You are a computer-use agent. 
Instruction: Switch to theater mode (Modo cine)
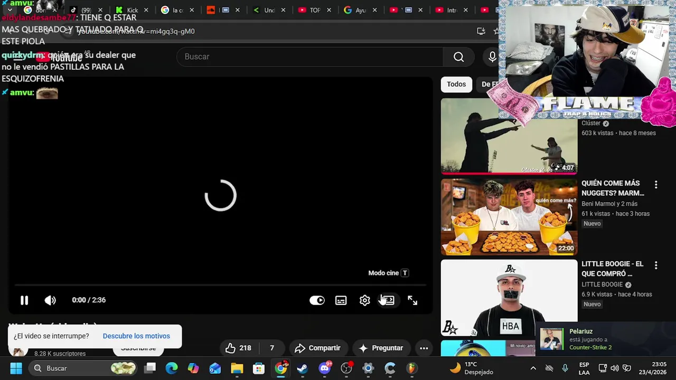click(388, 300)
